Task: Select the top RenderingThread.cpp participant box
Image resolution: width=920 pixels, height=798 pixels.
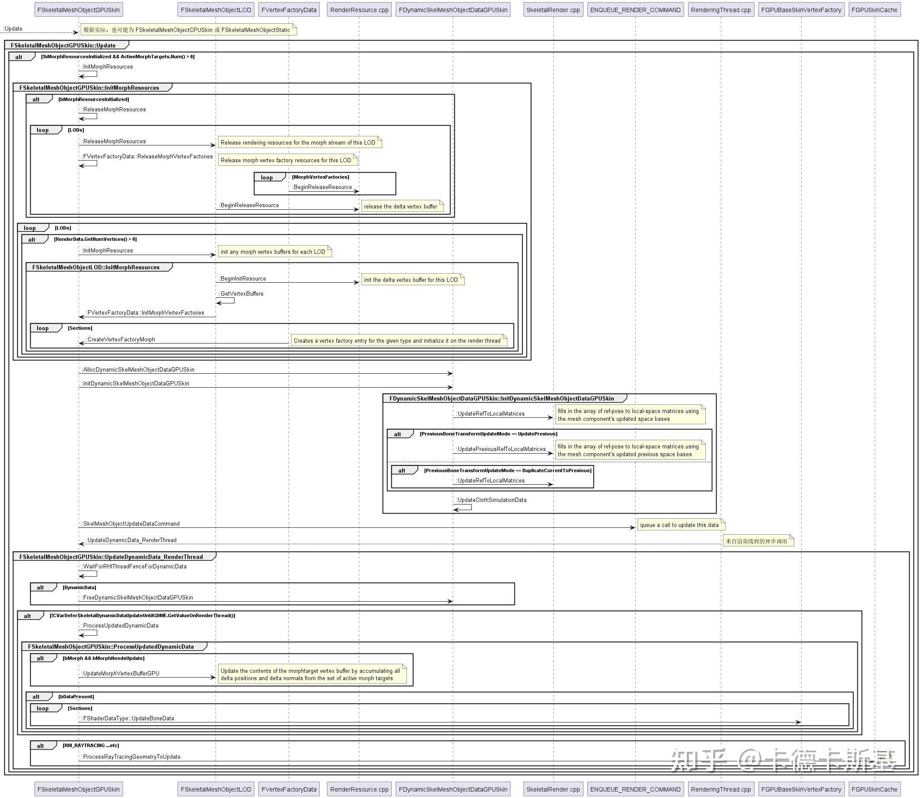Action: 721,10
